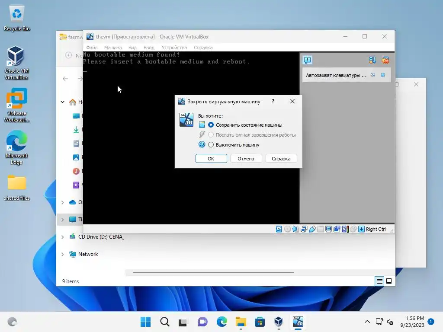This screenshot has height=332, width=443.
Task: Collapse the Home tree node in Explorer
Action: point(62,102)
